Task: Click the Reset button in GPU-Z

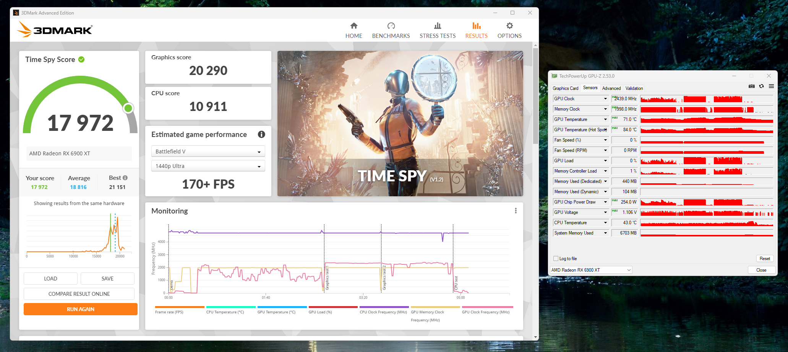Action: pyautogui.click(x=765, y=259)
